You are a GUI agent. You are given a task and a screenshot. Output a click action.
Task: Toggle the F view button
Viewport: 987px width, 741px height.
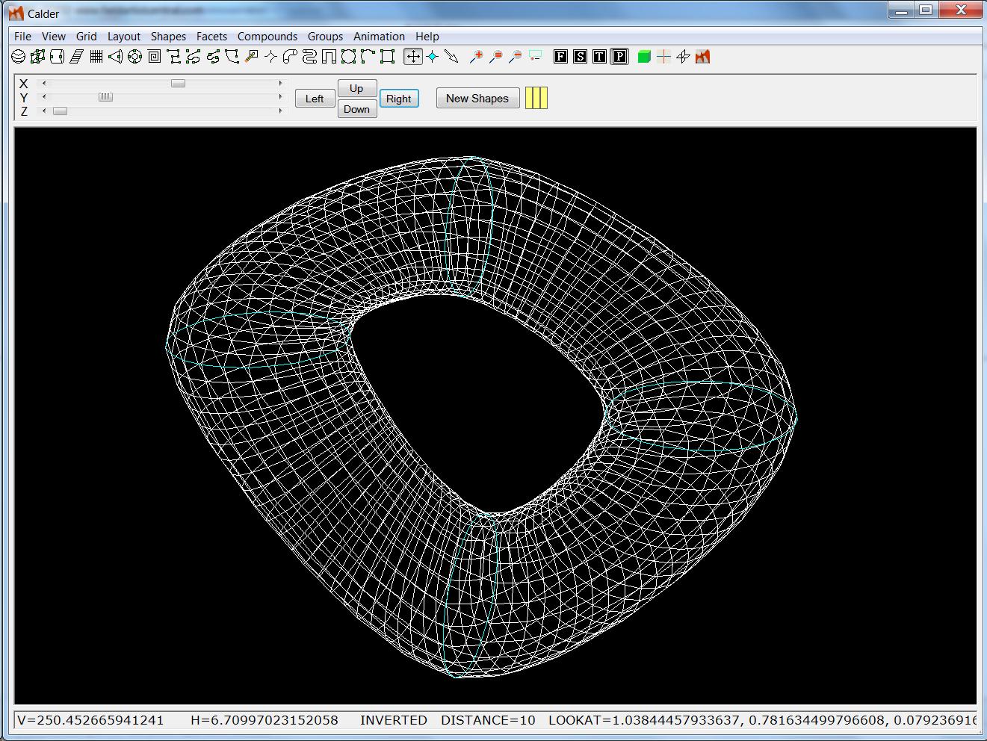click(x=560, y=57)
